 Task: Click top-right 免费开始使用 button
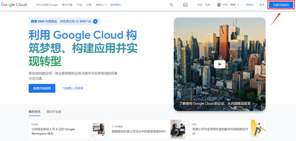[281, 5]
